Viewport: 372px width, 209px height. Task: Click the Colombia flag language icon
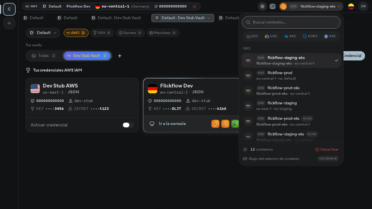coord(351,6)
